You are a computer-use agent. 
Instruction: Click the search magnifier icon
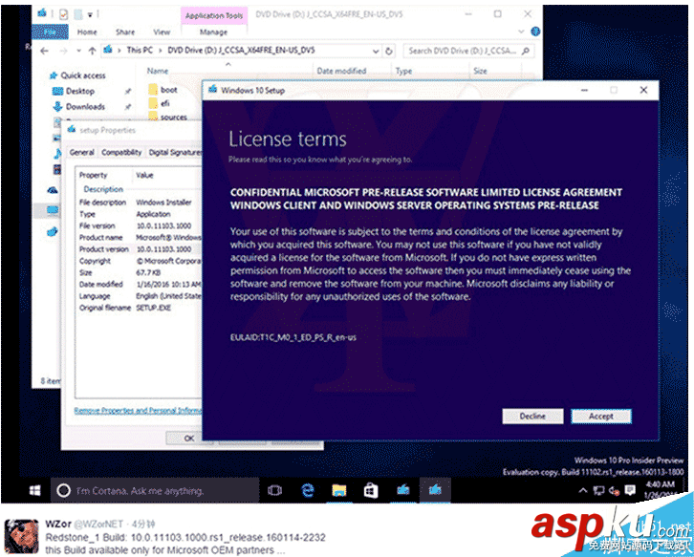(526, 51)
